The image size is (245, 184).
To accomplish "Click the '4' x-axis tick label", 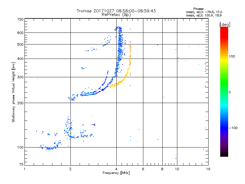I will 116,169.
